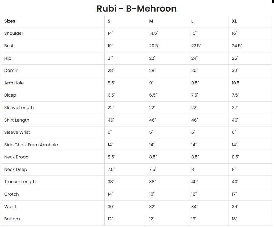Image resolution: width=274 pixels, height=227 pixels.
Task: Click the Side Chalk From Armhole label
Action: tap(31, 145)
